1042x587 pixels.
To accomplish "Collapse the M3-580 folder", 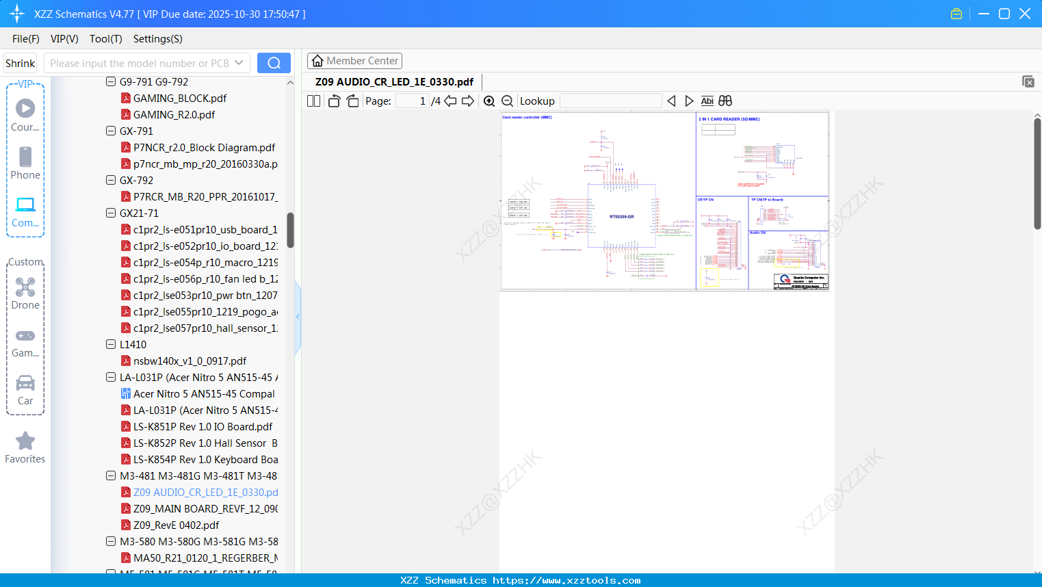I will (x=111, y=541).
